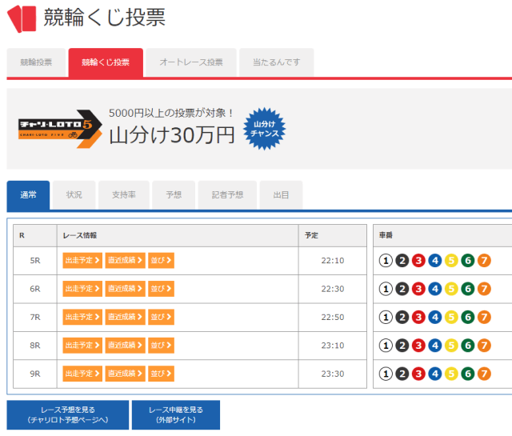
Task: Choose car number 2 in race 7R
Action: click(402, 317)
